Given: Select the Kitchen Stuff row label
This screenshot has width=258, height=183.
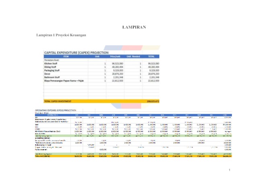Looking at the screenshot, I should click(x=51, y=63).
